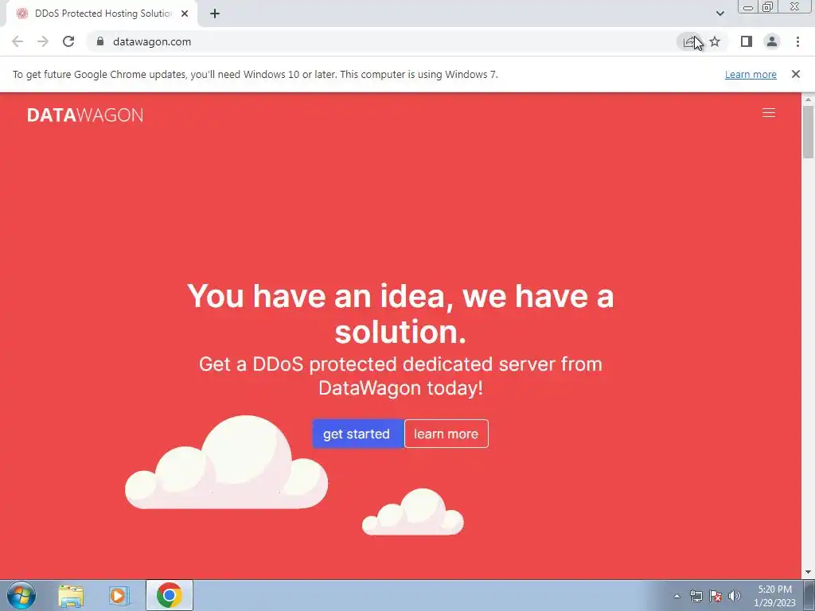Click the learn more button below the headline
Screen dimensions: 815x611
click(x=446, y=434)
